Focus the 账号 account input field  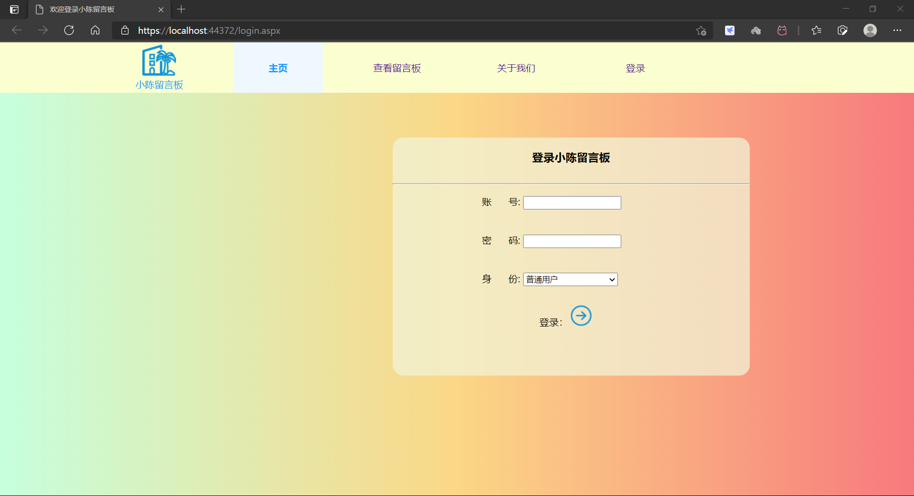point(572,203)
